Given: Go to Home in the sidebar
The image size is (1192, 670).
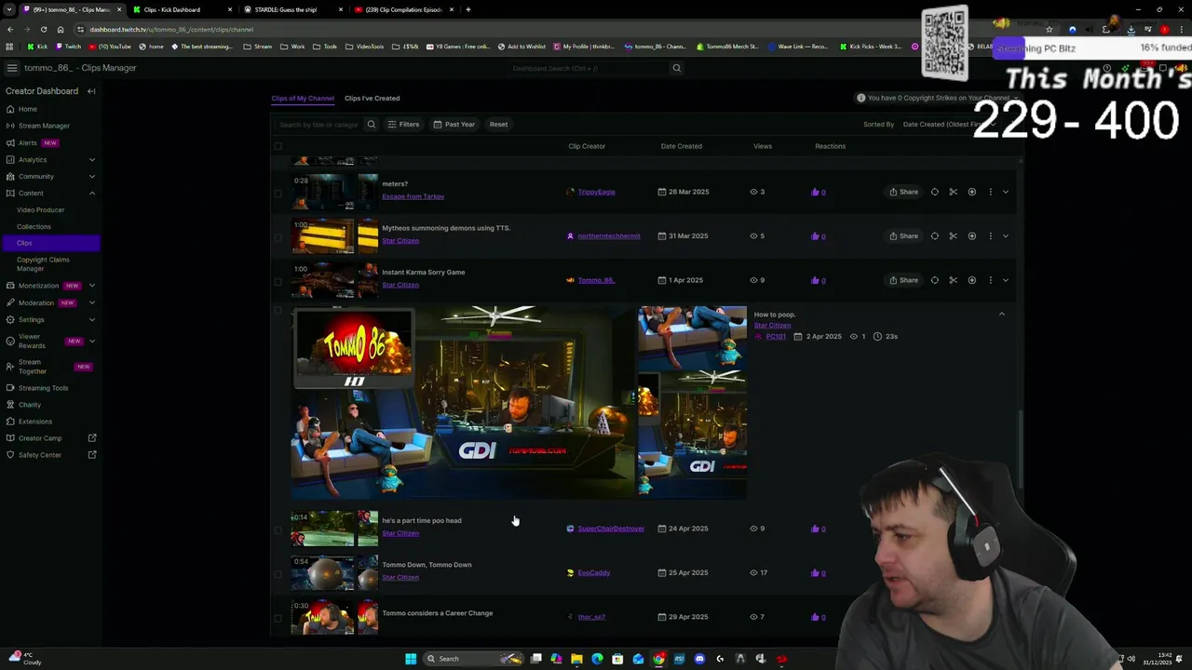Looking at the screenshot, I should coord(28,109).
